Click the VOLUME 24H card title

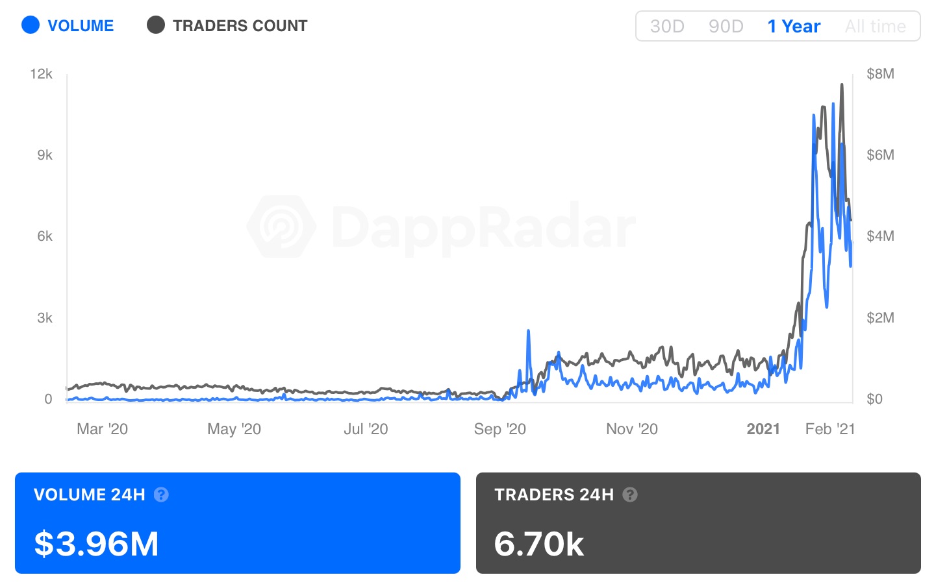90,495
